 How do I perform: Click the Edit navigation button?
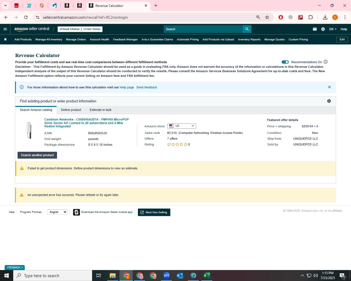point(342,40)
